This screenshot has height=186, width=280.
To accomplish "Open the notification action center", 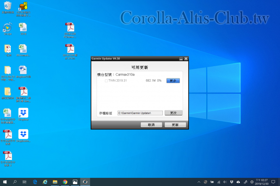I will 274,182.
